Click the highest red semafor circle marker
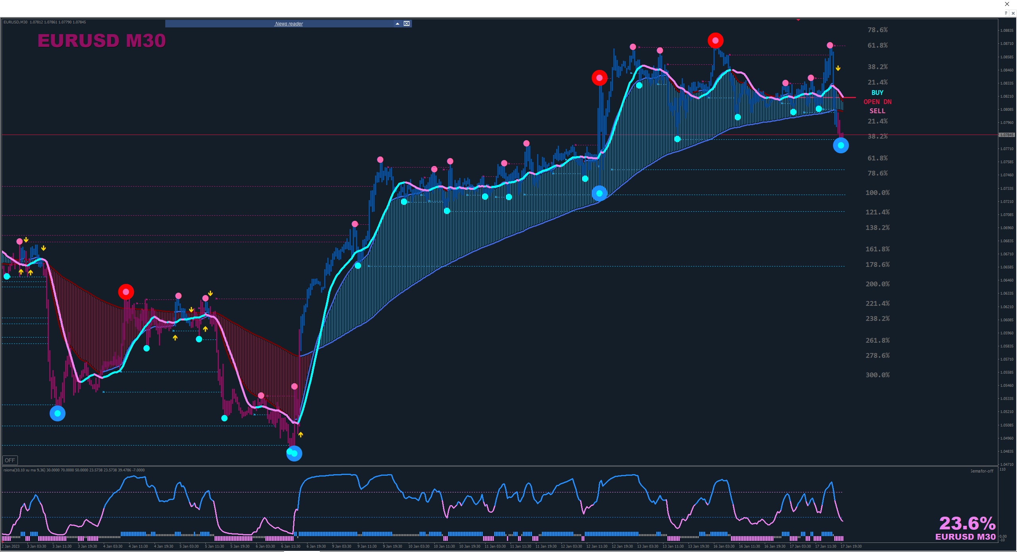The width and height of the screenshot is (1017, 552). click(715, 41)
